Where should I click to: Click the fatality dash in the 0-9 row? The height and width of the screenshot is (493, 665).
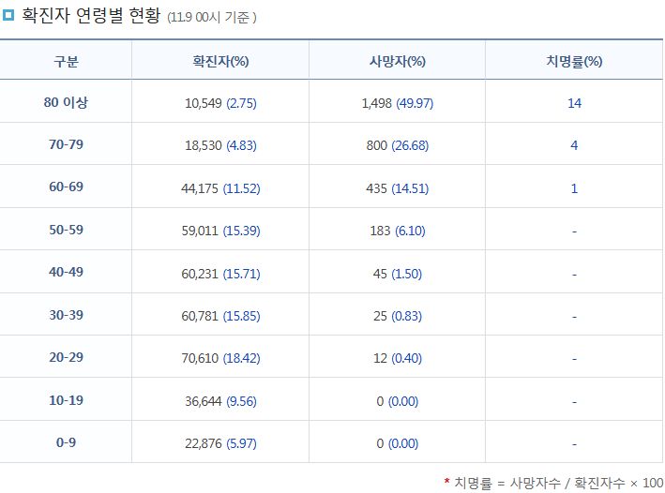pyautogui.click(x=574, y=444)
